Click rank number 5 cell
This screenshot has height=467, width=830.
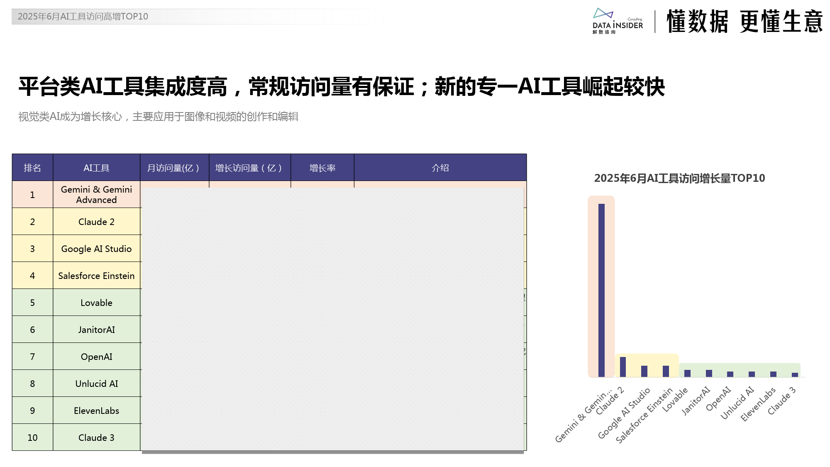click(x=32, y=303)
